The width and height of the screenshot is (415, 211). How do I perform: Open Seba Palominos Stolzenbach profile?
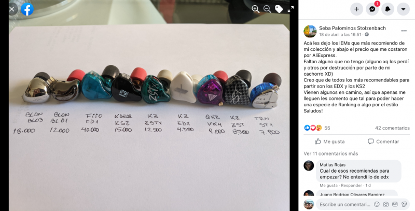tap(352, 28)
